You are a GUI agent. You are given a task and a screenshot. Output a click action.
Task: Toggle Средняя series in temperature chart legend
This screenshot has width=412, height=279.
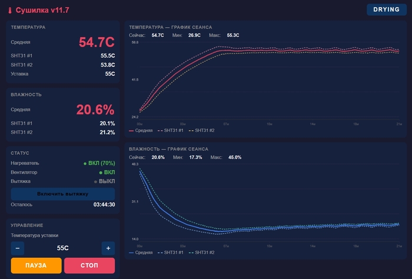pos(141,130)
